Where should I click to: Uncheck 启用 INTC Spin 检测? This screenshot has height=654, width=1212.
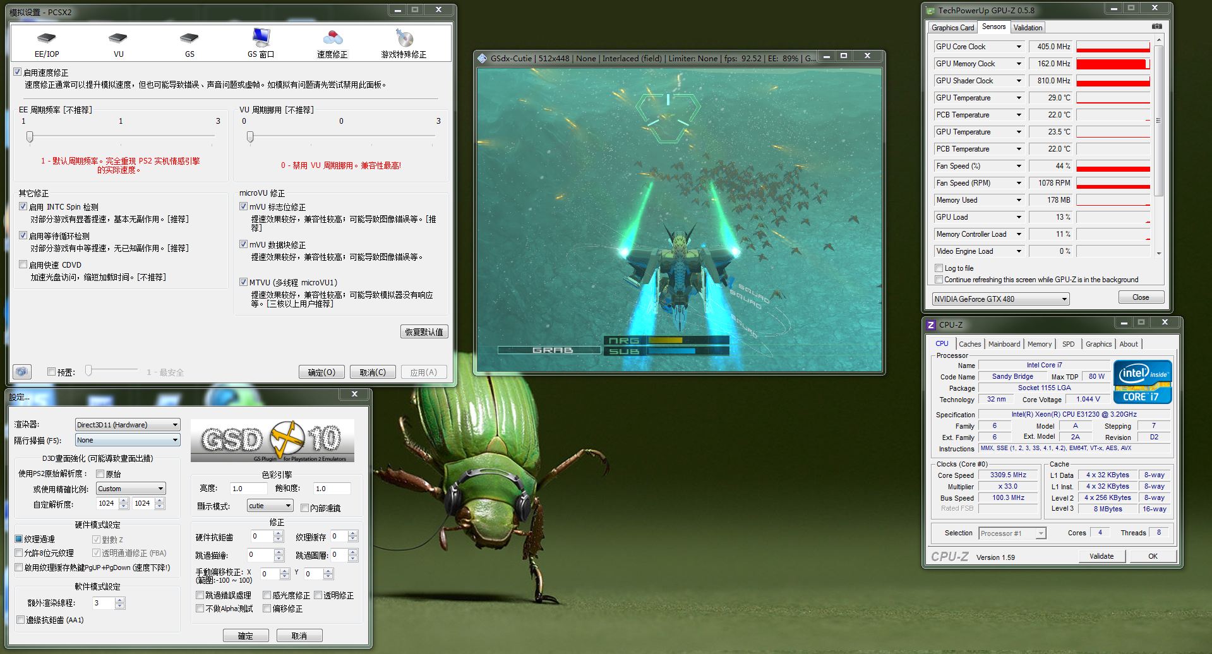(x=23, y=206)
